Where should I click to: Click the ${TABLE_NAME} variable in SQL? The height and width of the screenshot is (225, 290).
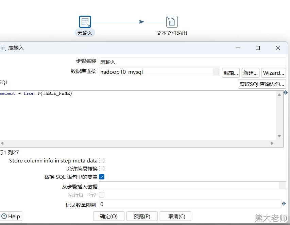tap(55, 93)
